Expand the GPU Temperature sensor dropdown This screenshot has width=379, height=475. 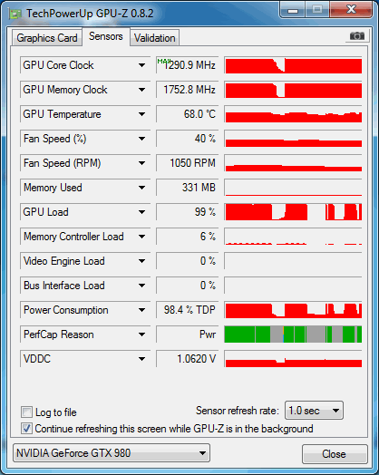[x=141, y=114]
